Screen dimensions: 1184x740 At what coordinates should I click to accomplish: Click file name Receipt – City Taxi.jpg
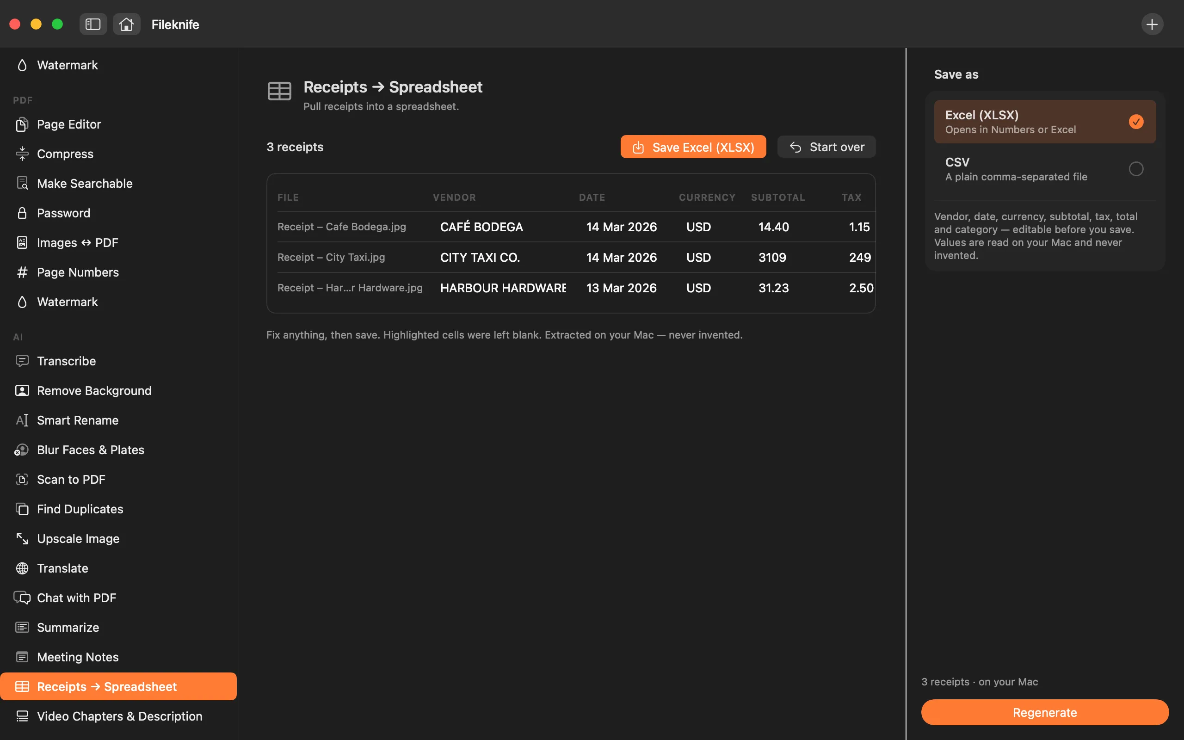(331, 257)
